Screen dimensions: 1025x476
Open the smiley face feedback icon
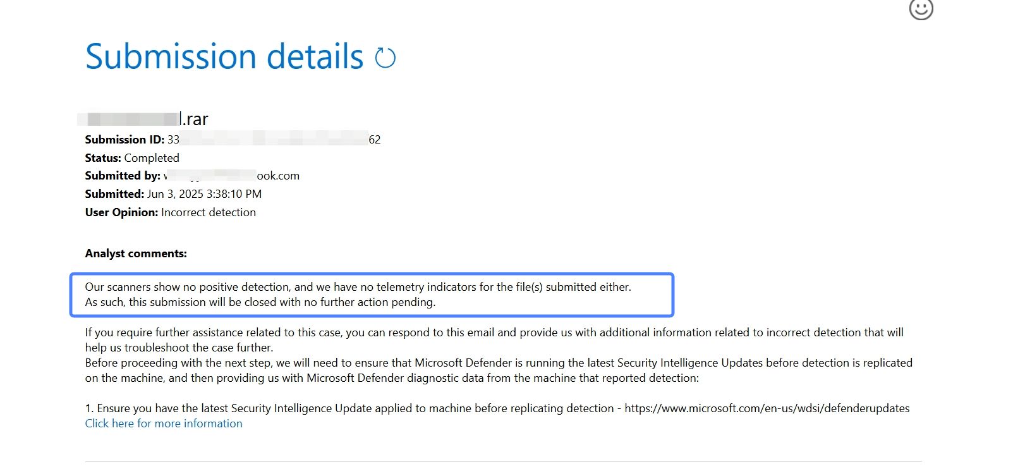(921, 8)
